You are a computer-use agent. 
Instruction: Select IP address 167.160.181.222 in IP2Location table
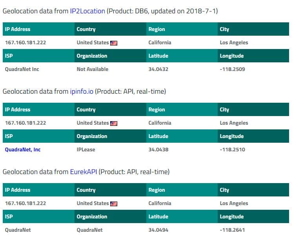(x=25, y=43)
